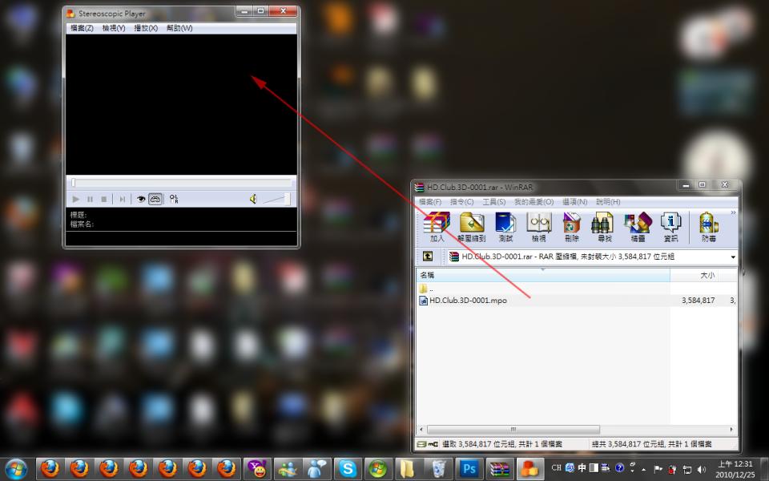
Task: Open Skype from the taskbar
Action: tap(348, 469)
